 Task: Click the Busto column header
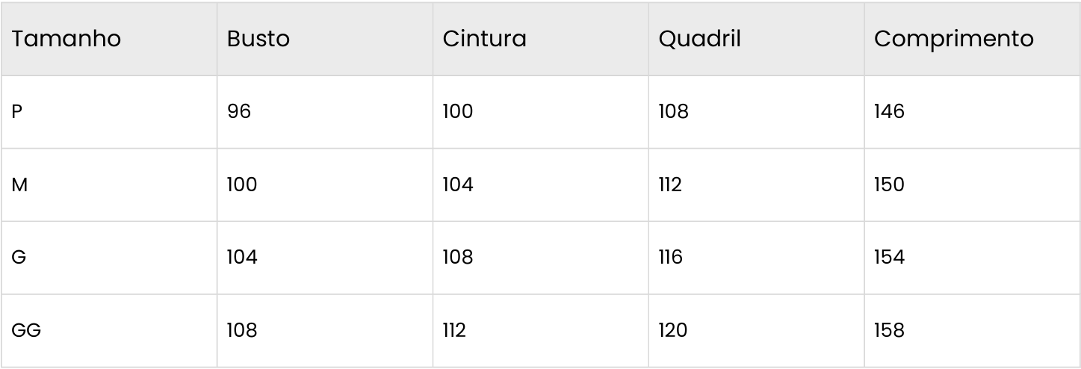tap(258, 40)
